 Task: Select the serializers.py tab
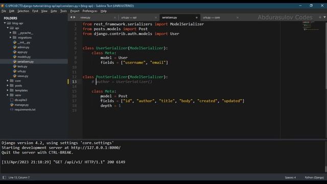coord(180,17)
